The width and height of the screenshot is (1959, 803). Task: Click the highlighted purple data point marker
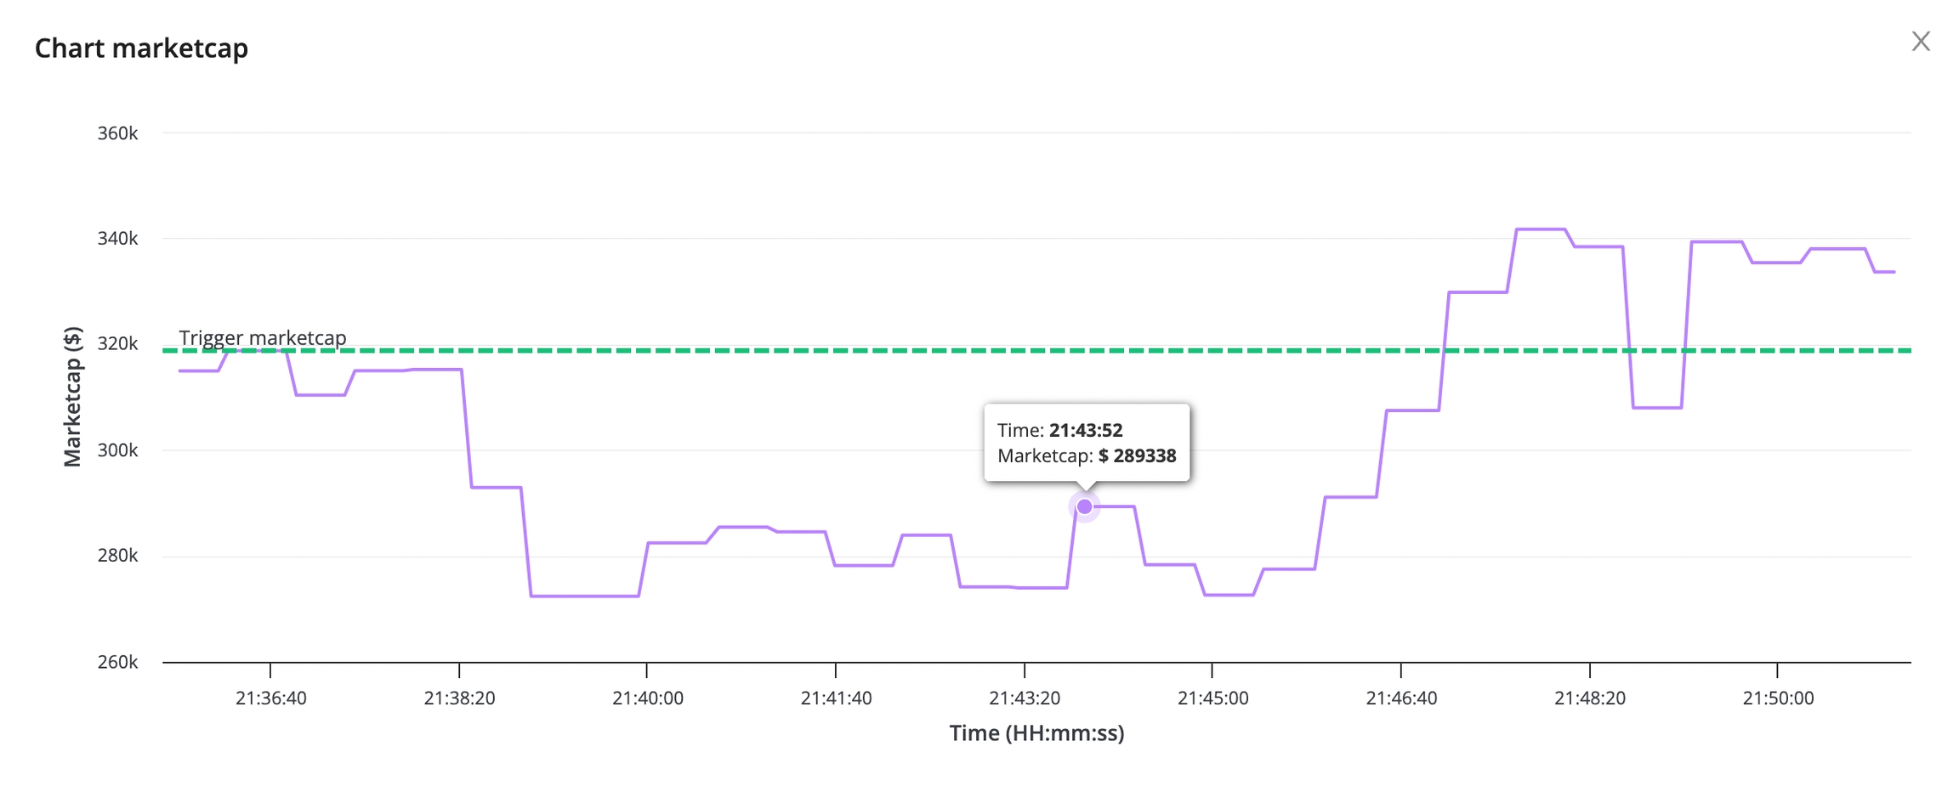tap(1084, 507)
